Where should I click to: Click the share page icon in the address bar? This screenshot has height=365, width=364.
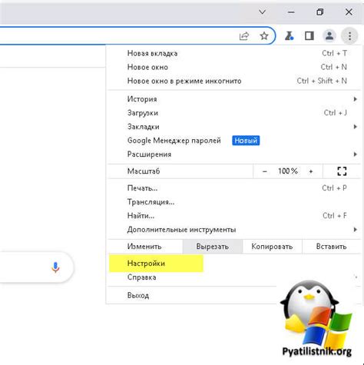(x=244, y=36)
